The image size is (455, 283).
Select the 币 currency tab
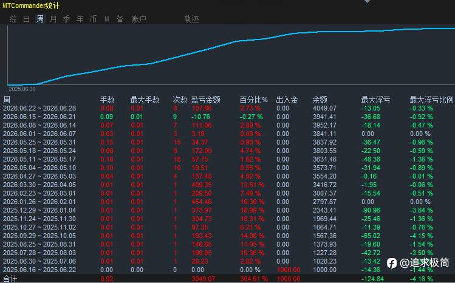pyautogui.click(x=93, y=19)
